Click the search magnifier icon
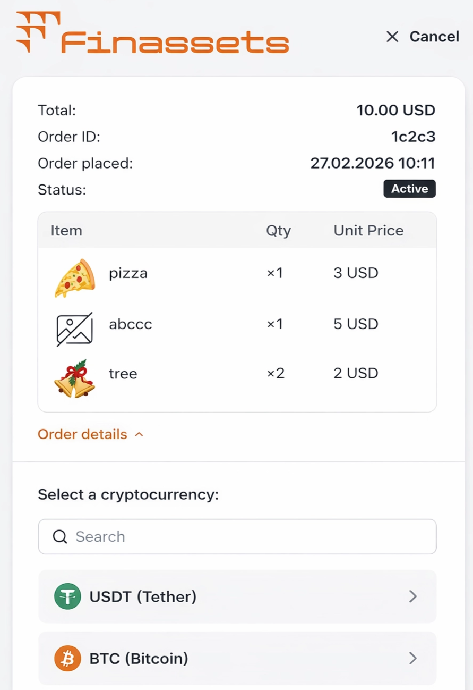This screenshot has height=690, width=473. pos(60,536)
